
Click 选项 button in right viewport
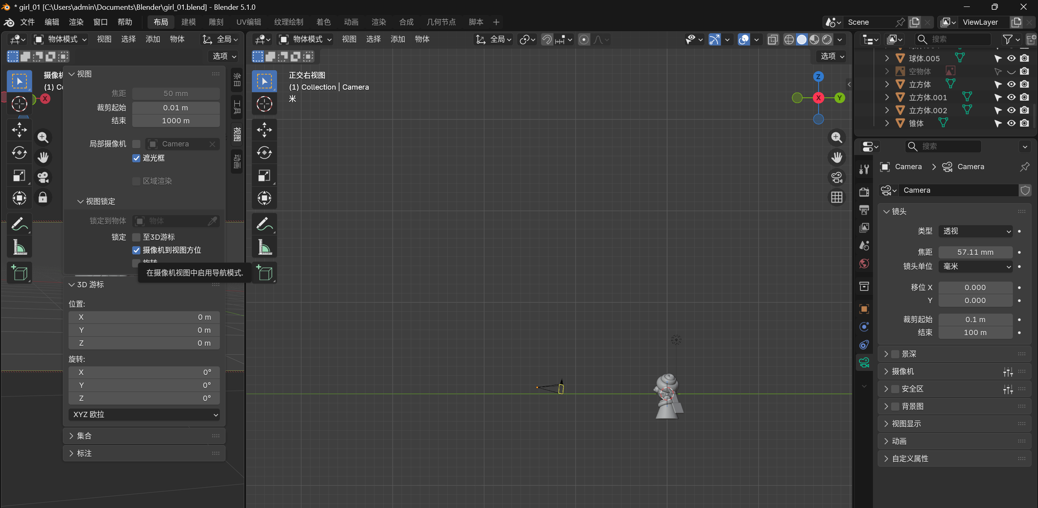click(832, 56)
